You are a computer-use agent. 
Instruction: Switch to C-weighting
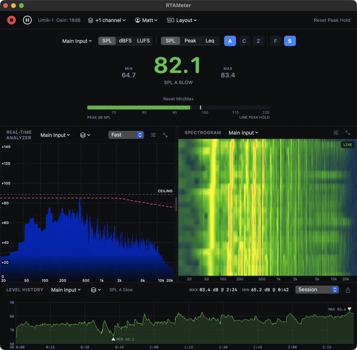244,41
